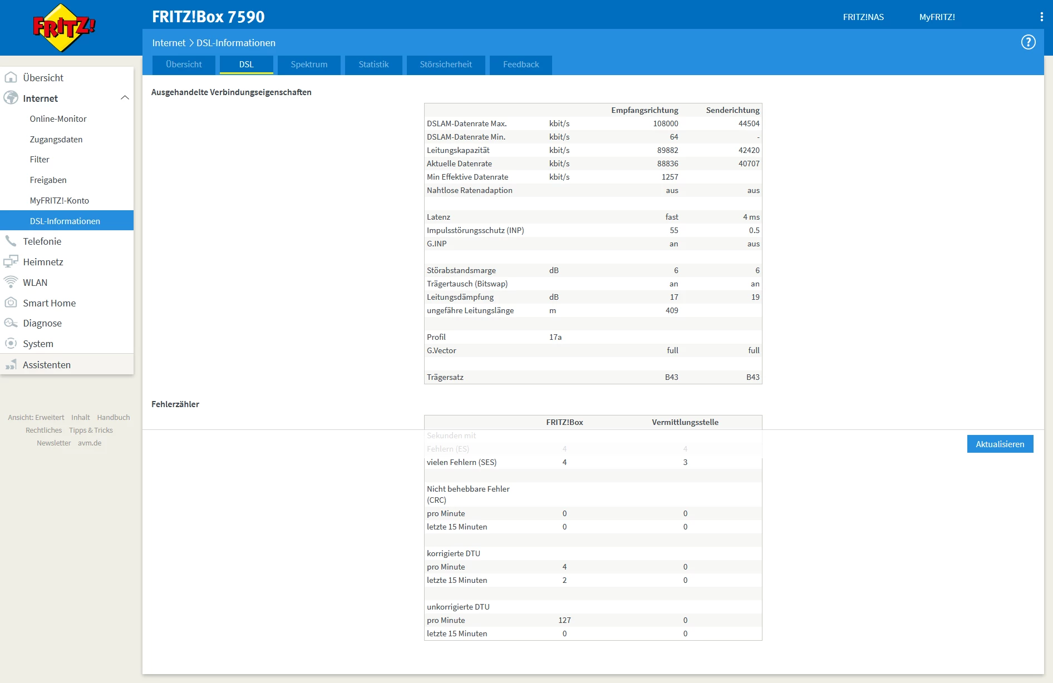Open Telefonie menu label
Image resolution: width=1053 pixels, height=683 pixels.
pos(42,241)
